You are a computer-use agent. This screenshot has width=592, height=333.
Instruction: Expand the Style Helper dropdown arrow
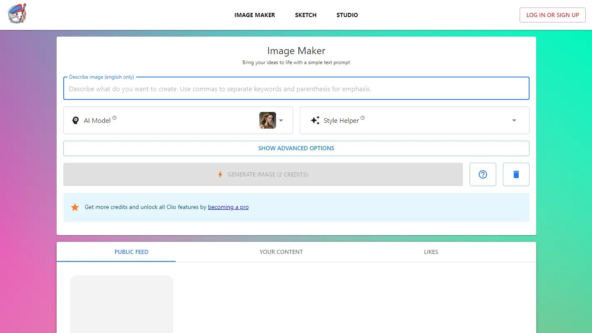click(514, 120)
